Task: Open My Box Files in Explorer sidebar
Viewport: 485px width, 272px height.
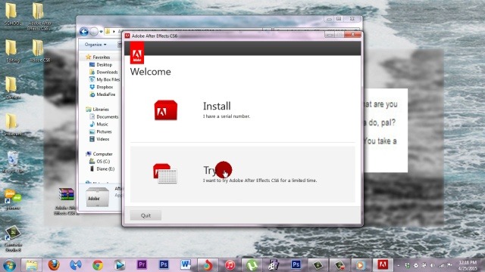Action: 108,79
